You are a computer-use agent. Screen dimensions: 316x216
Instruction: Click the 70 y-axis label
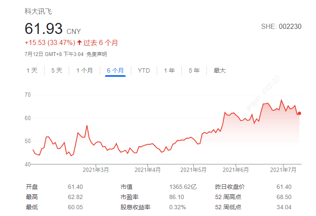pyautogui.click(x=28, y=95)
